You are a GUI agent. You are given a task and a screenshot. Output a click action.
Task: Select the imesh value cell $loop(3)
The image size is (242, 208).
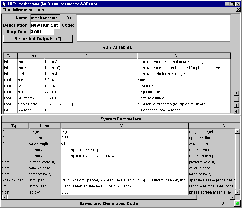tap(90, 62)
